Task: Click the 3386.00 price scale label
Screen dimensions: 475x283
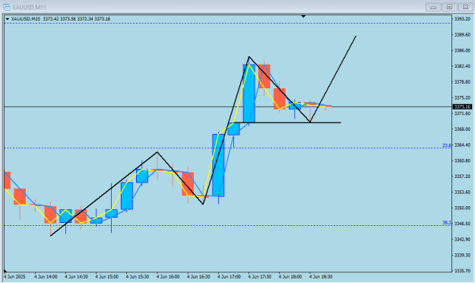Action: 462,50
